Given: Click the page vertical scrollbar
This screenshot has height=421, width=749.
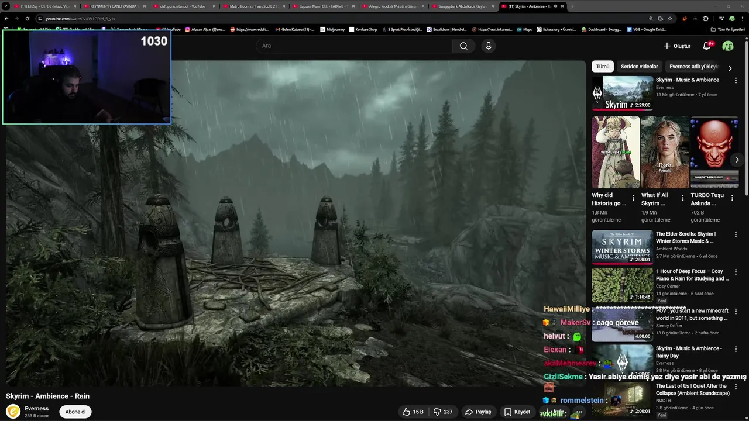Looking at the screenshot, I should coord(747,117).
